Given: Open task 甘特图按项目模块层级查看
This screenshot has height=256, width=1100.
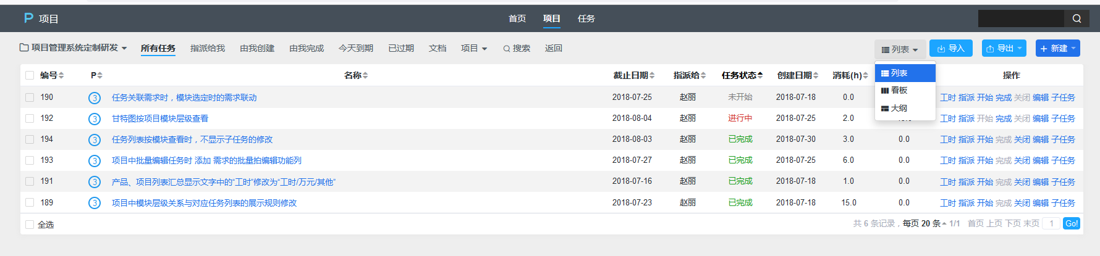Looking at the screenshot, I should point(160,118).
